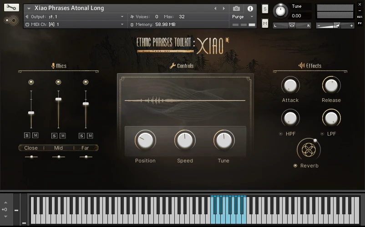The height and width of the screenshot is (227, 365).
Task: Click the Close mic pan slider
Action: coord(31,157)
